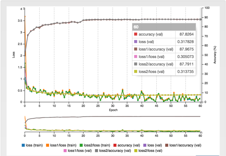Click the subchart gray accuracy line

113,117
